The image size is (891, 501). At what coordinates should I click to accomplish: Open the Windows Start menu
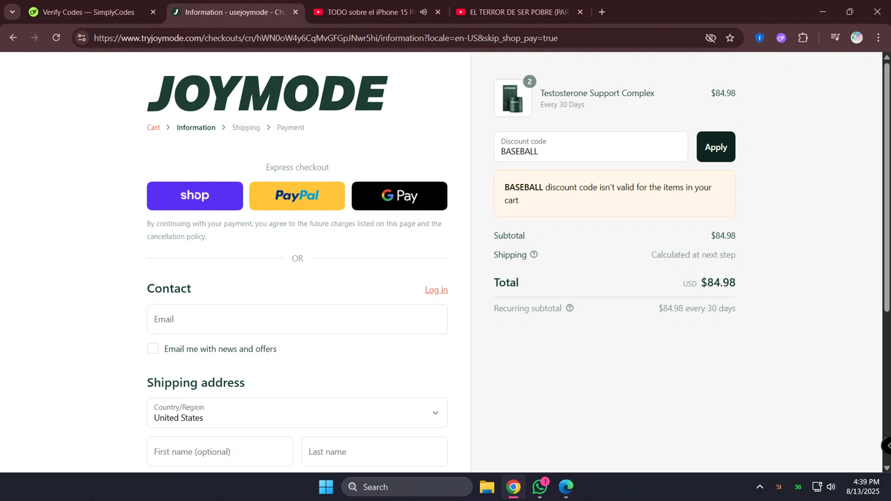[x=326, y=487]
